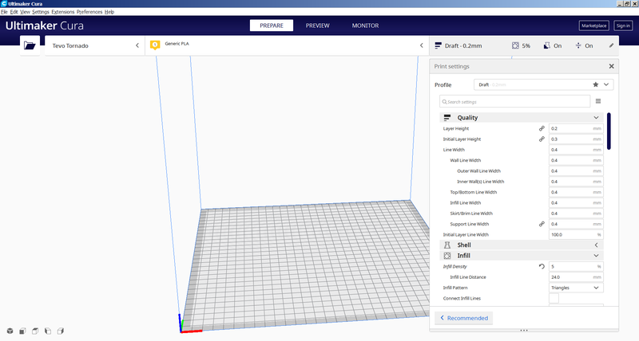639x341 pixels.
Task: Click the Infill Density value field
Action: [576, 267]
